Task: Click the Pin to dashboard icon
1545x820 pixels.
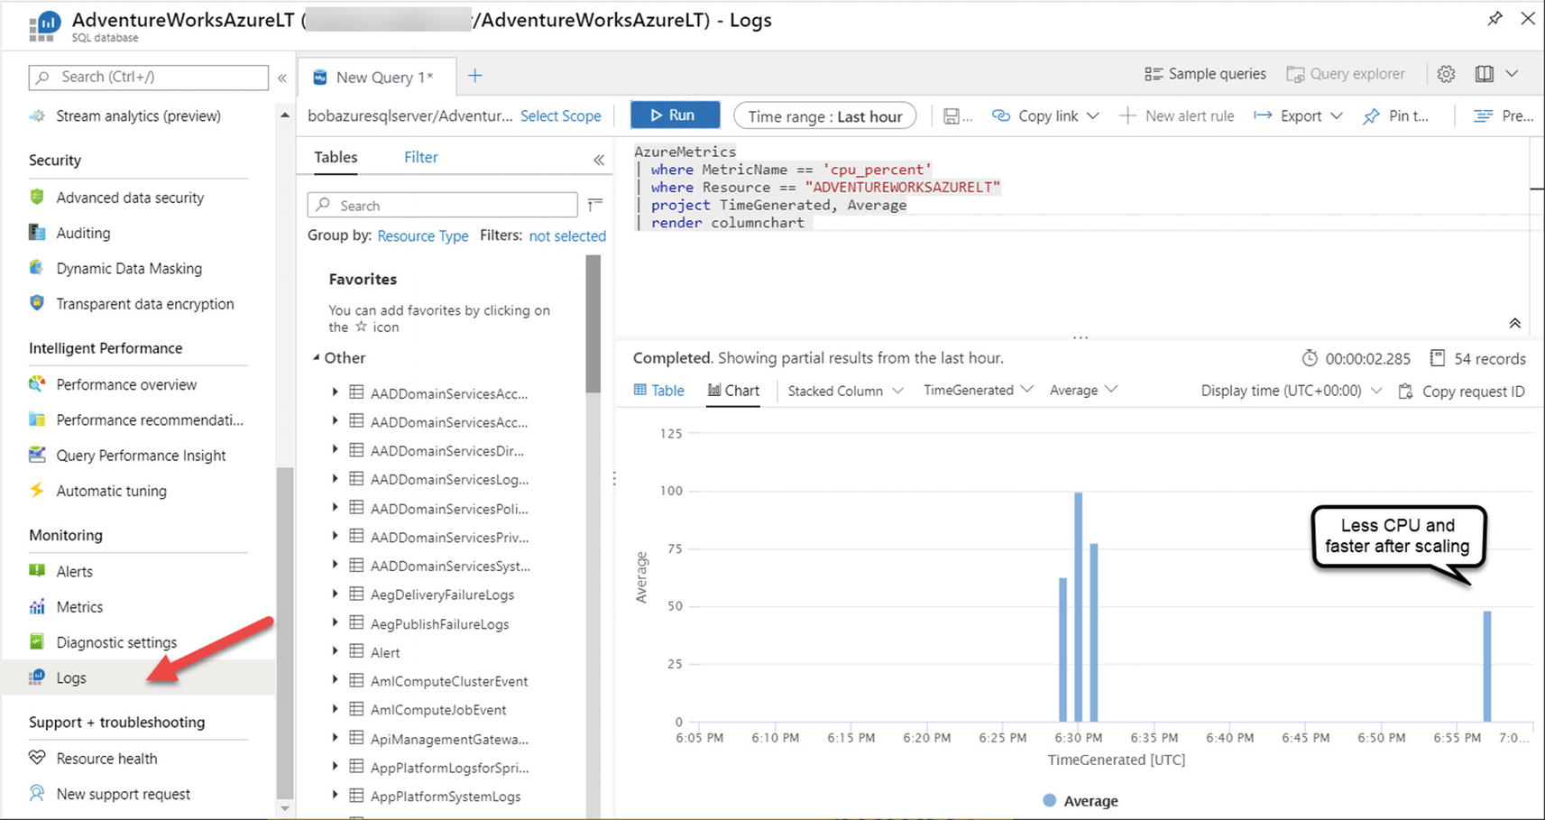Action: click(x=1371, y=115)
